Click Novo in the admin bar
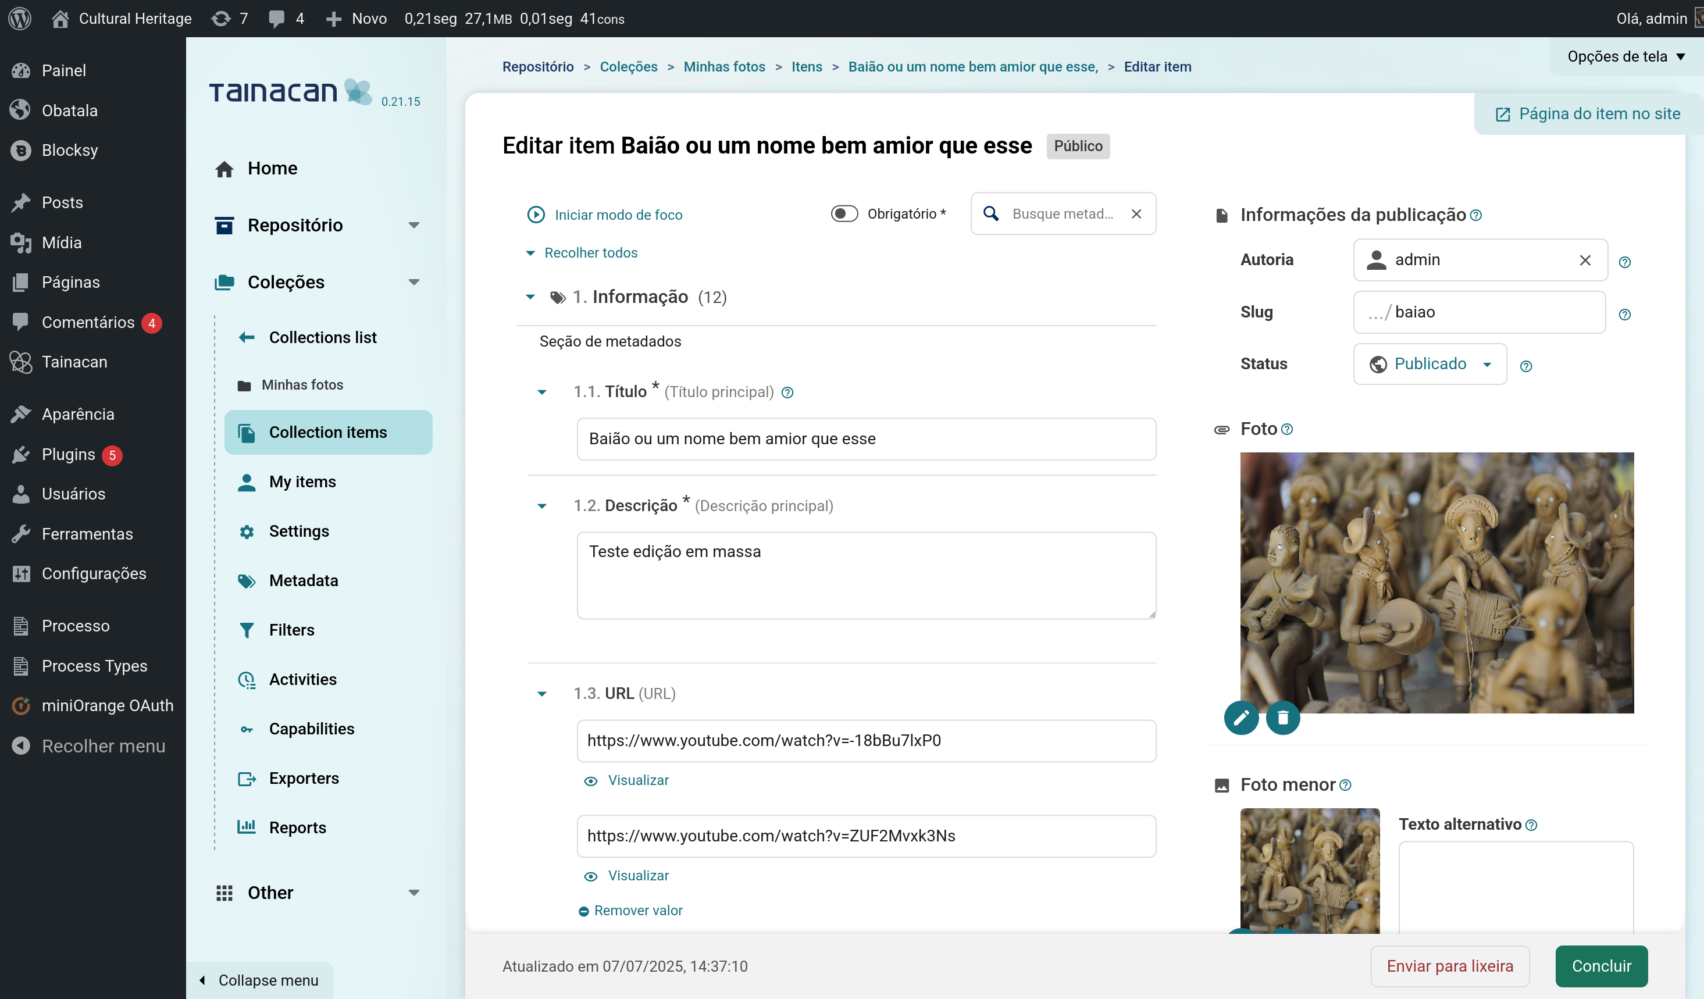Screen dimensions: 1704x999 click(x=357, y=18)
